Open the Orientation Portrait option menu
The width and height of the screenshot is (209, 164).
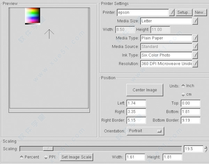(x=145, y=131)
